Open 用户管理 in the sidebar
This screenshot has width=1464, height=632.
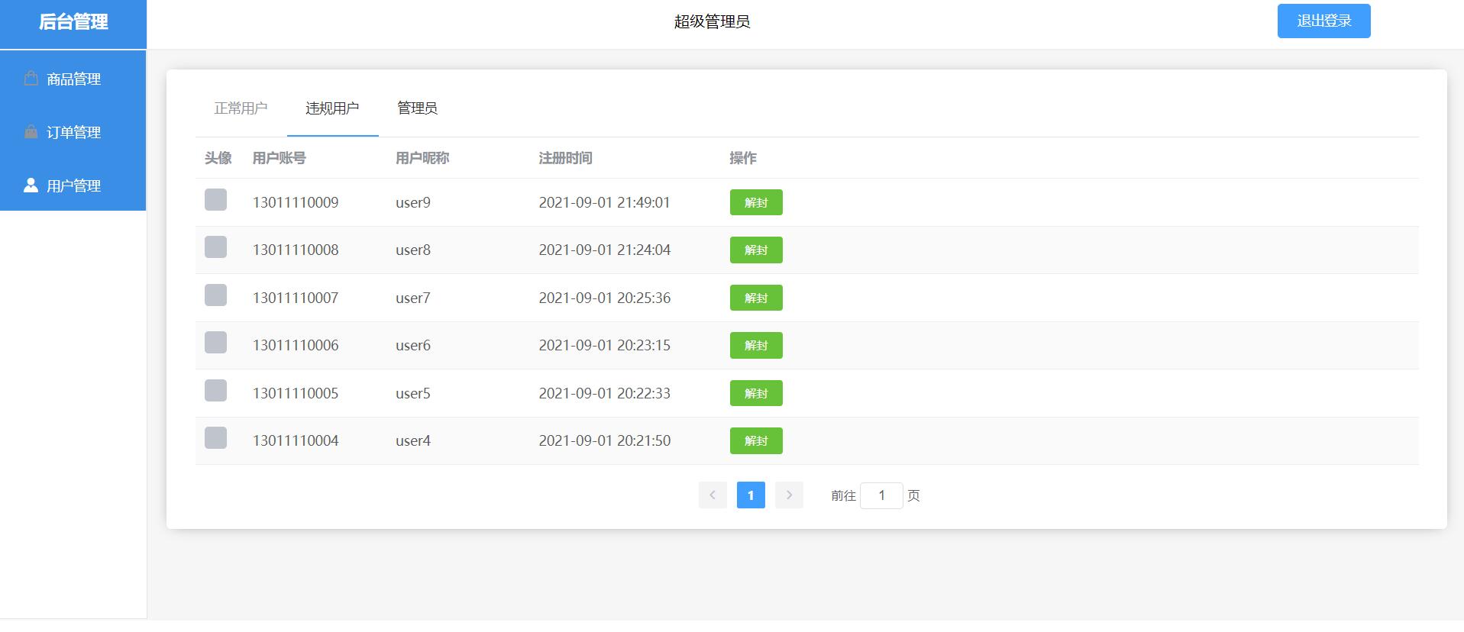point(73,185)
